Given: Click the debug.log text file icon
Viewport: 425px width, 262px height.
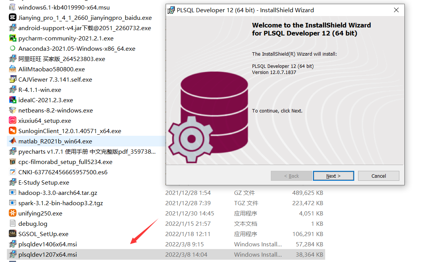Looking at the screenshot, I should tap(13, 223).
